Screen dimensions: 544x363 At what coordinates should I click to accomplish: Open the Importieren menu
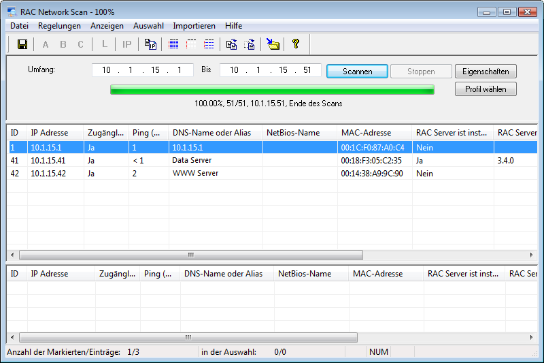[194, 26]
